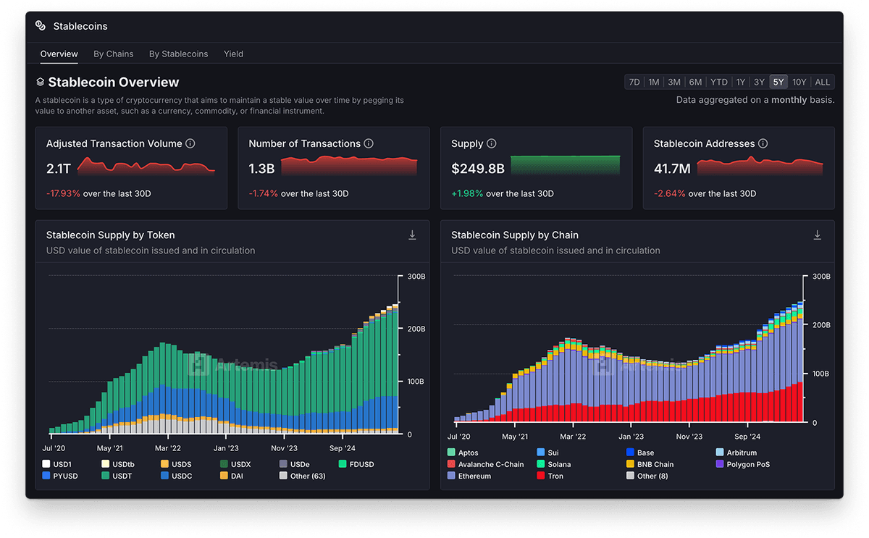Toggle the USDtb legend swatch
869x538 pixels.
tap(106, 464)
